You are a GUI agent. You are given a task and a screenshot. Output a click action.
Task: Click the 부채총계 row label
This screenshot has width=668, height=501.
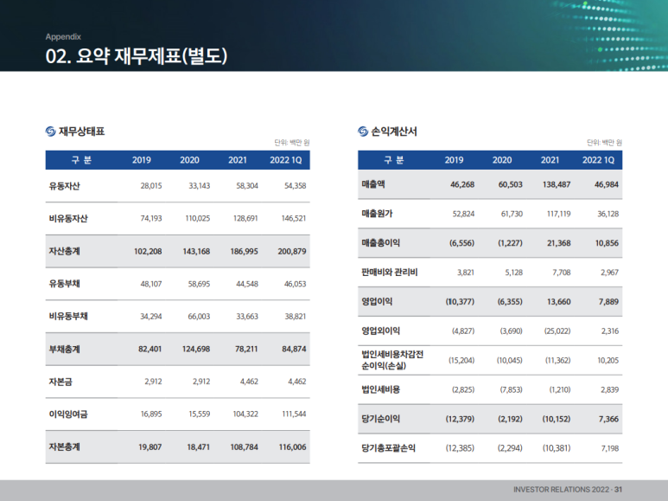point(64,349)
